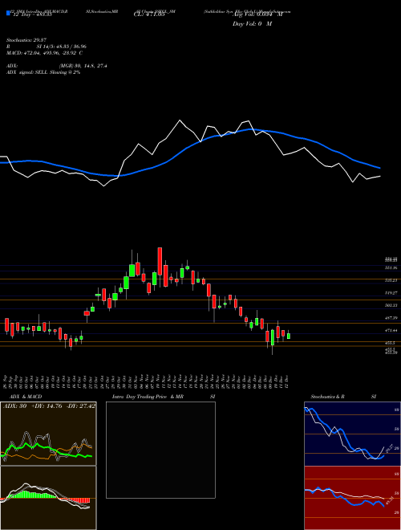Open the red RSI chart panel

click(x=352, y=498)
